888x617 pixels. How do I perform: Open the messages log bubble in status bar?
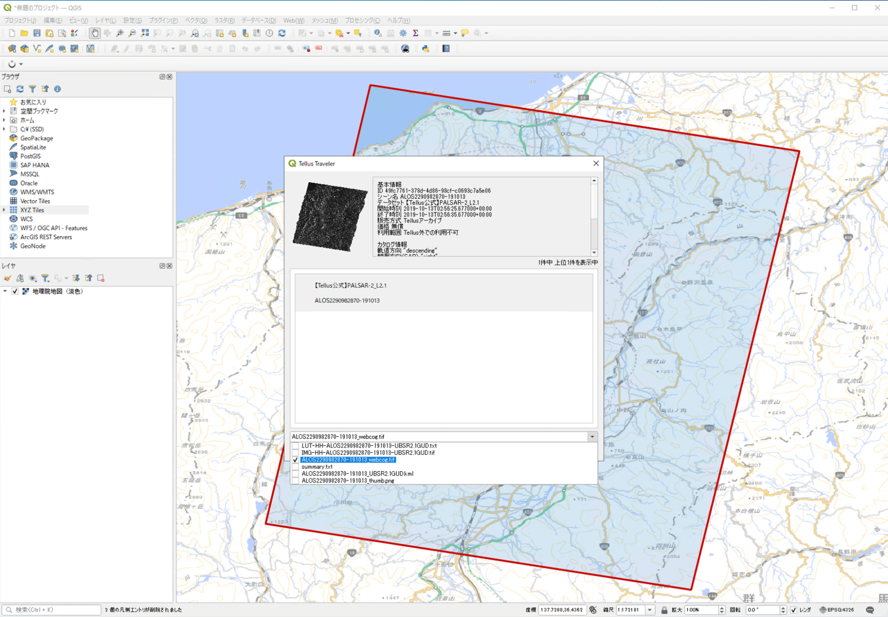(x=870, y=610)
